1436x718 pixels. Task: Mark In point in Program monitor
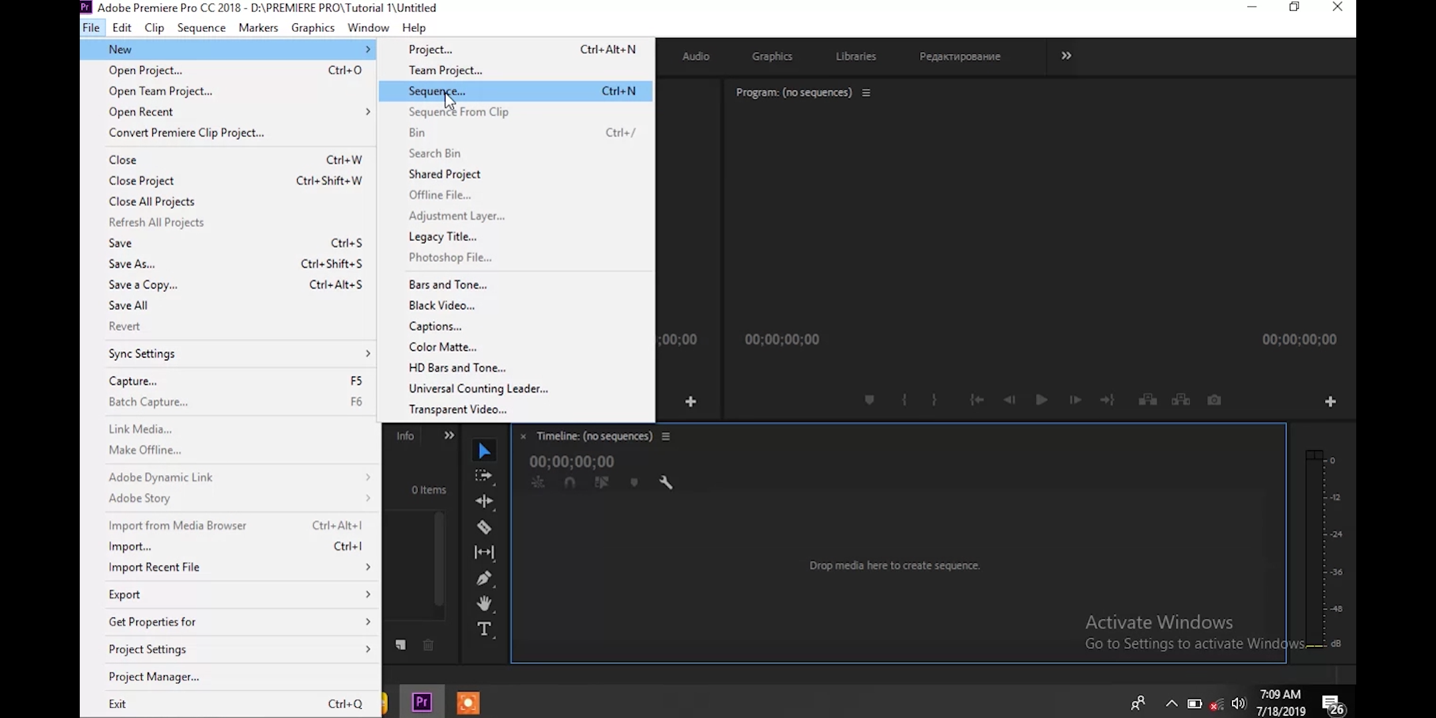coord(904,400)
